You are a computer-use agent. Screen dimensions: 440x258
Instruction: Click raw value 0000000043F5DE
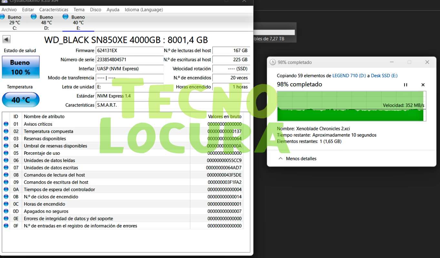coord(224,175)
